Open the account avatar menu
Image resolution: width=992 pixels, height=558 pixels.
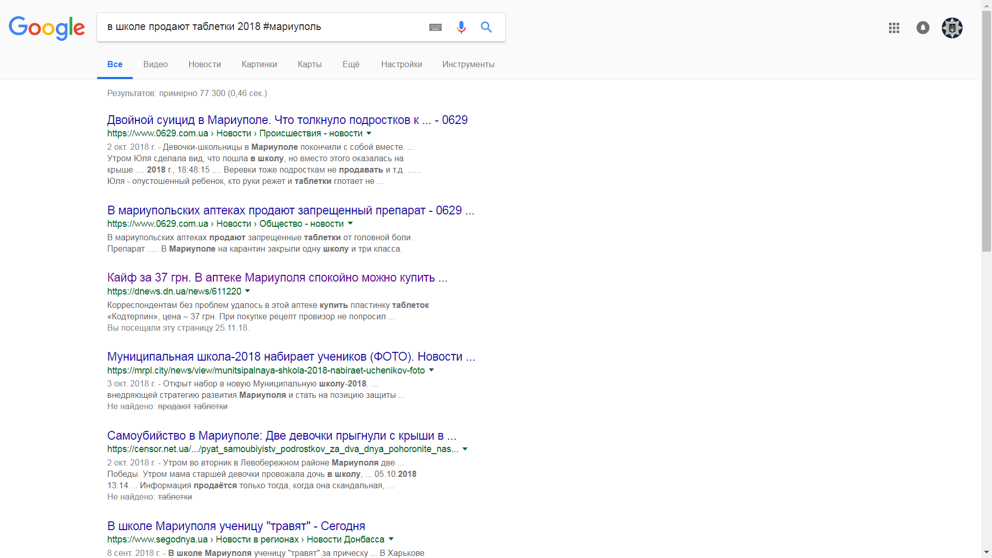pyautogui.click(x=952, y=28)
